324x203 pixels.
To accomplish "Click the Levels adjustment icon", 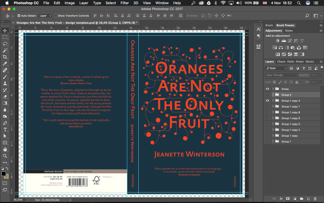I will click(284, 41).
